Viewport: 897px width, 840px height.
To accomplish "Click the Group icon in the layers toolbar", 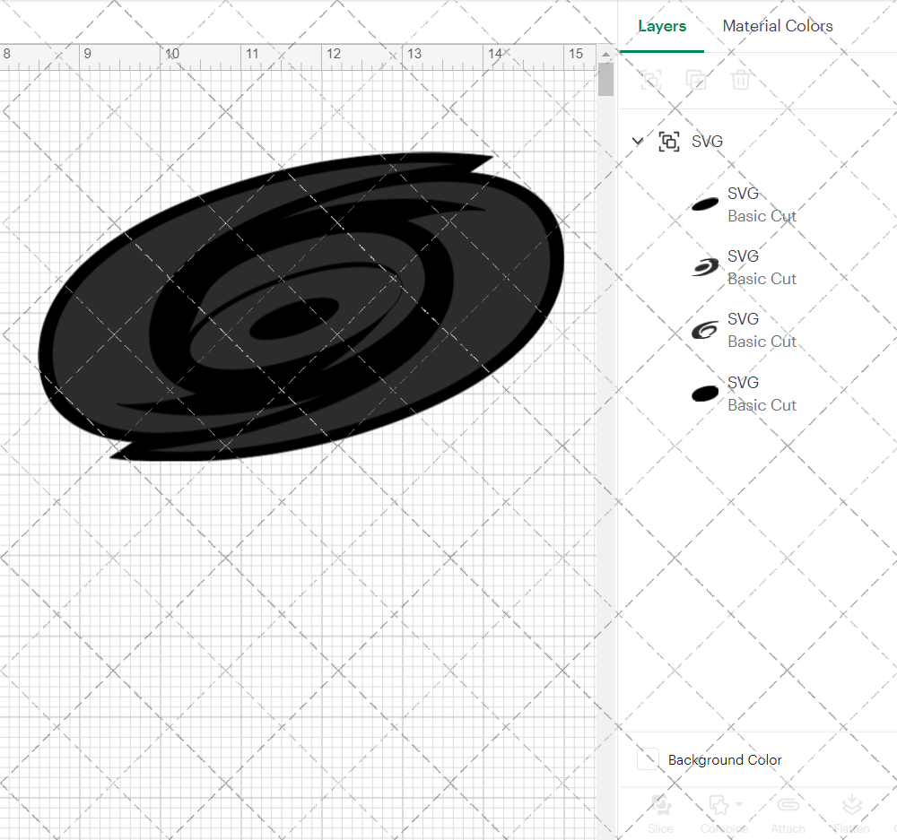I will 651,80.
